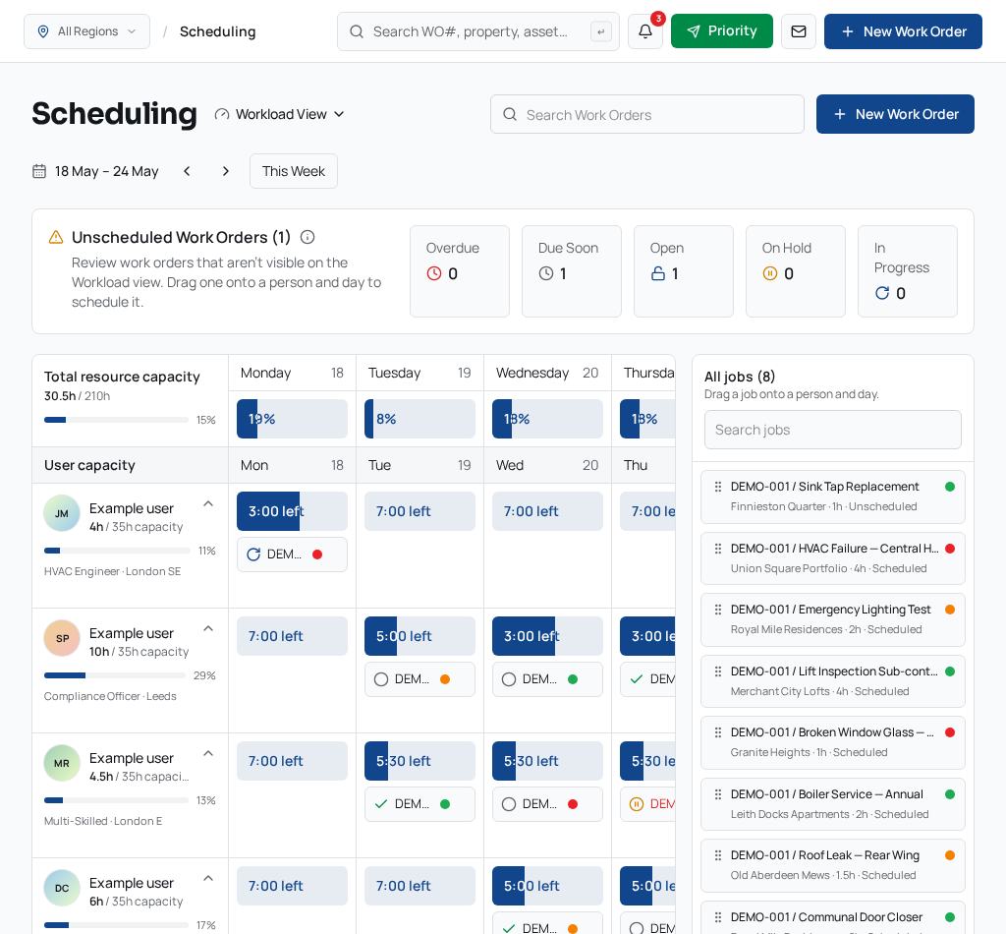Open MR's Thursday on-hold DEM job
This screenshot has height=934, width=1006.
point(647,804)
